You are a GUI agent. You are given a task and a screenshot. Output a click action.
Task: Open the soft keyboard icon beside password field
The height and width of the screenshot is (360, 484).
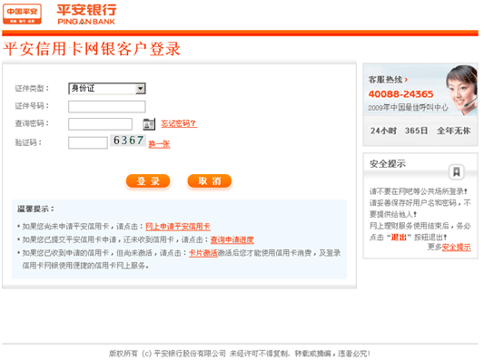pos(149,124)
